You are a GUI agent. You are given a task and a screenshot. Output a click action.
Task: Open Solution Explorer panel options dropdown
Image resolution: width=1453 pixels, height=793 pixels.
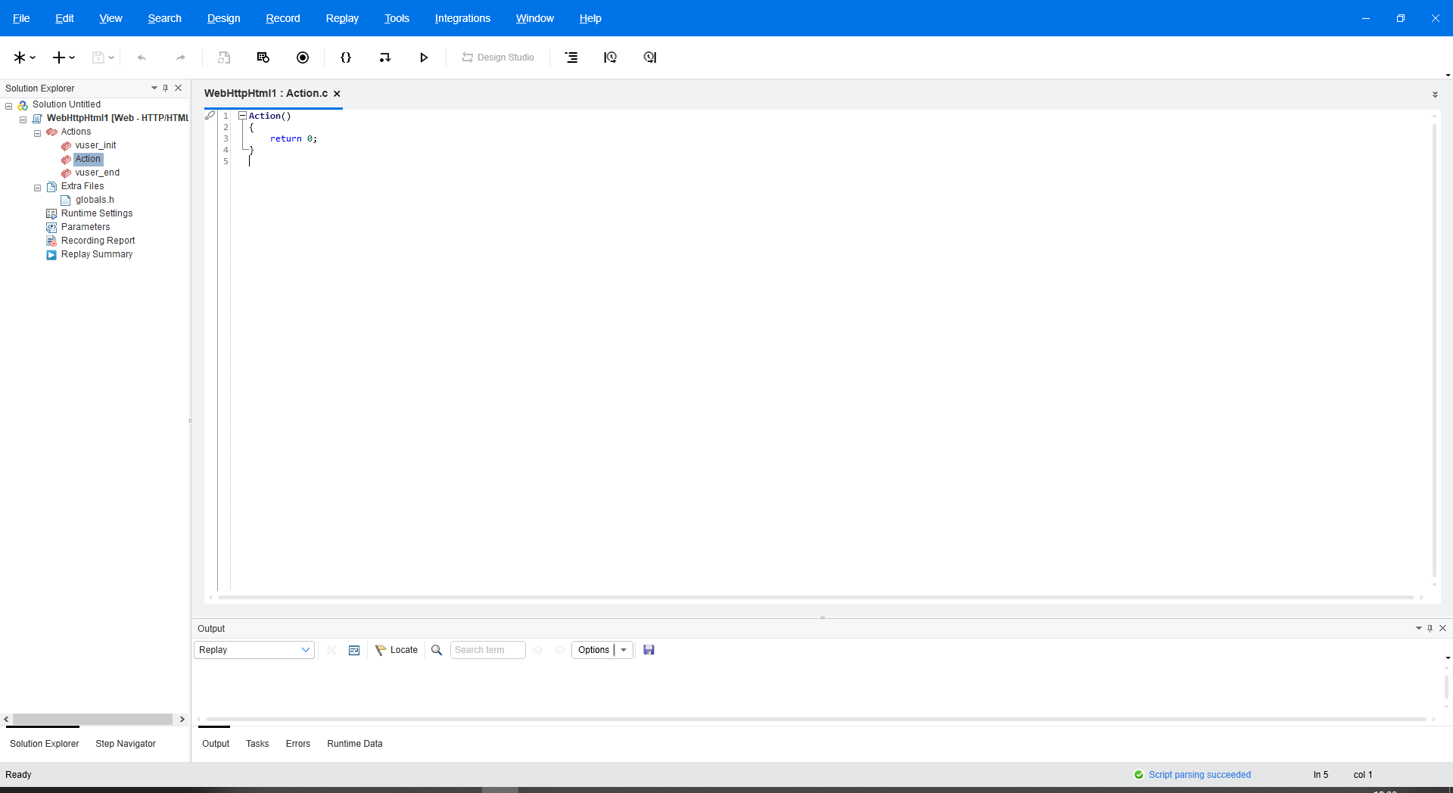click(x=154, y=89)
